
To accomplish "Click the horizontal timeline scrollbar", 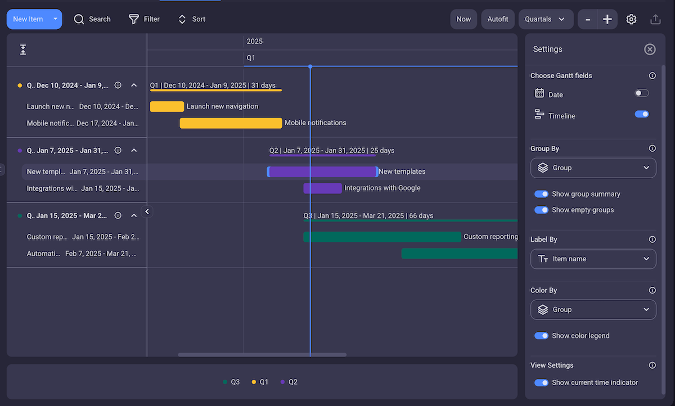I will pyautogui.click(x=262, y=354).
